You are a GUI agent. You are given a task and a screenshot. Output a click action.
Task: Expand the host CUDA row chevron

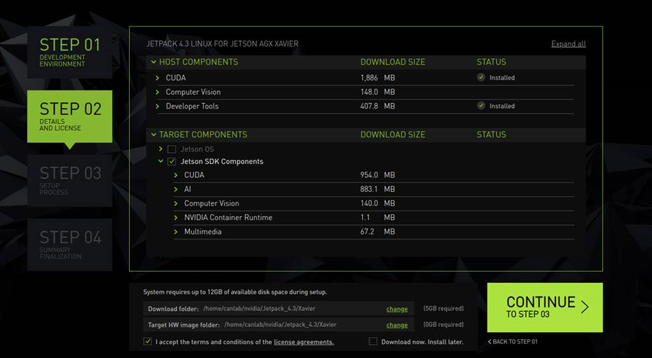(x=157, y=78)
